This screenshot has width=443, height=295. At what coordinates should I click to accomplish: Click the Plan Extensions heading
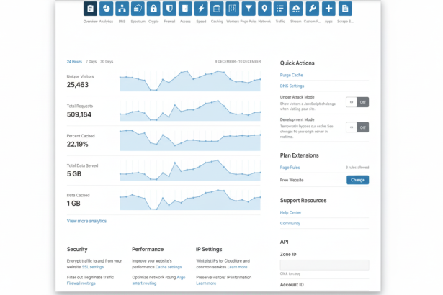click(x=299, y=155)
